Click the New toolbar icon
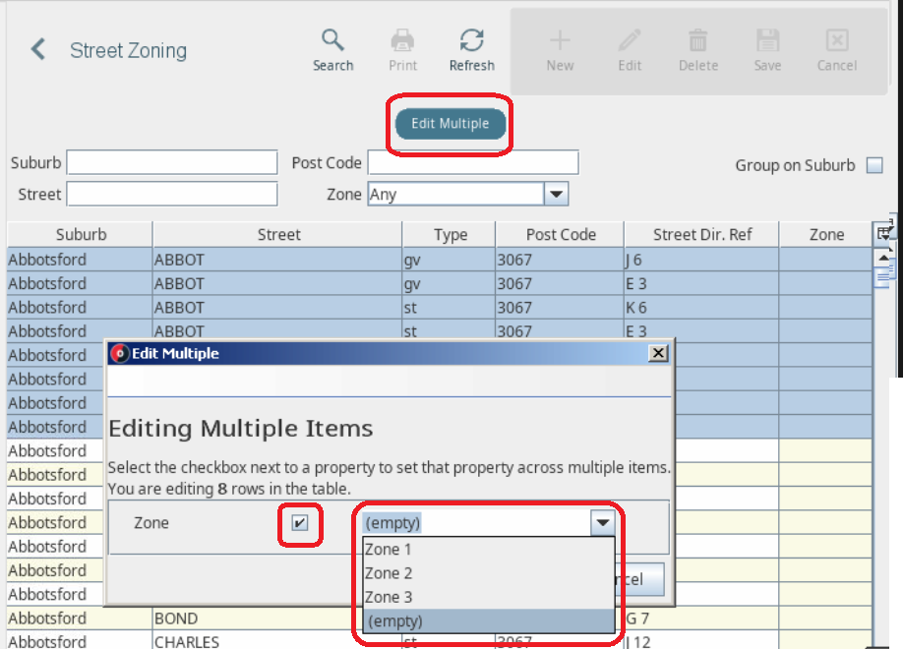This screenshot has width=904, height=649. [560, 50]
